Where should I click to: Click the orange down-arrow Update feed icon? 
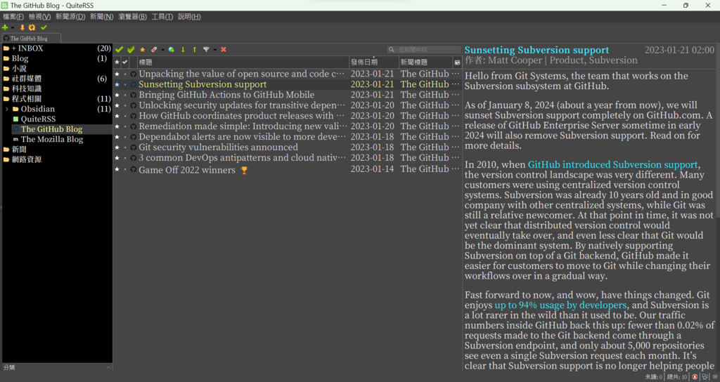coord(22,27)
